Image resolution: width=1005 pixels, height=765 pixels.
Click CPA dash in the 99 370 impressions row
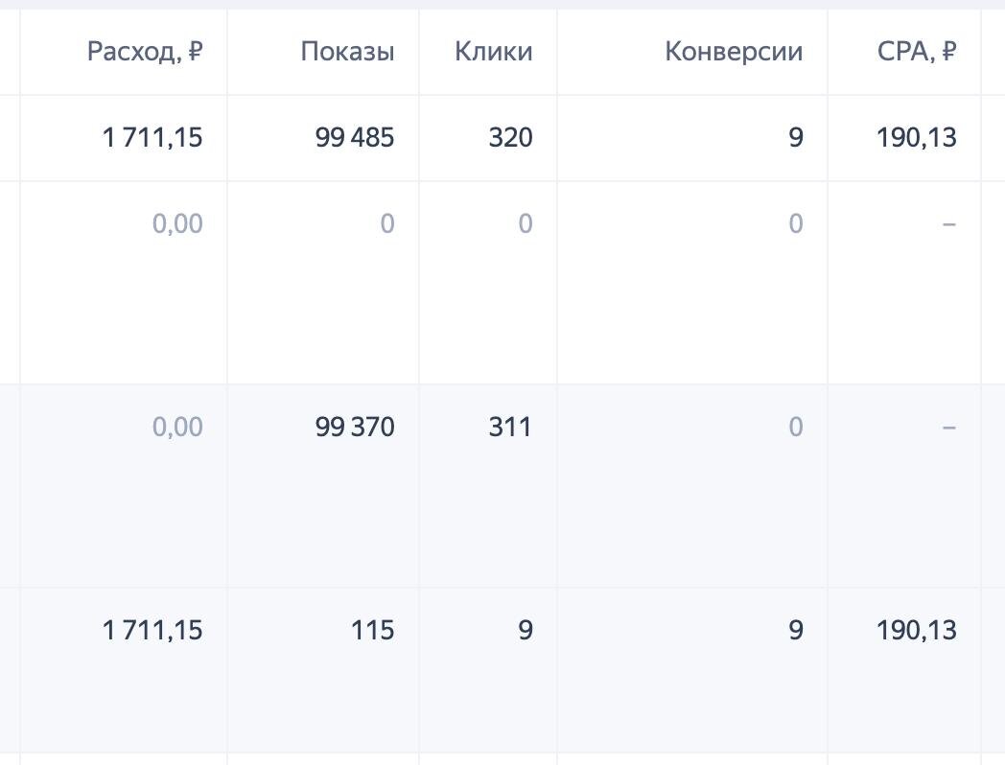949,427
